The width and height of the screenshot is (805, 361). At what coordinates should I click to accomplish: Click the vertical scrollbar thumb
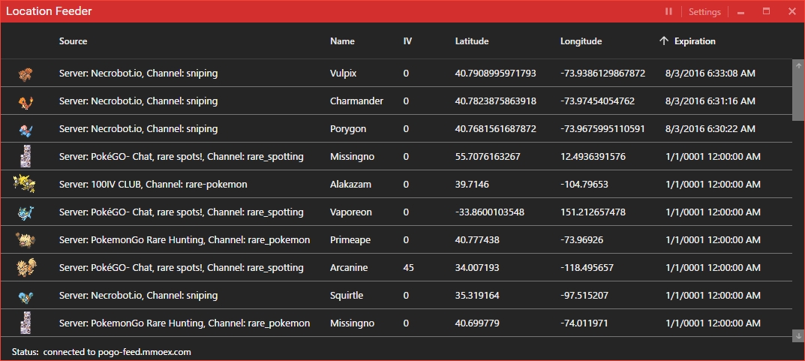[x=798, y=96]
